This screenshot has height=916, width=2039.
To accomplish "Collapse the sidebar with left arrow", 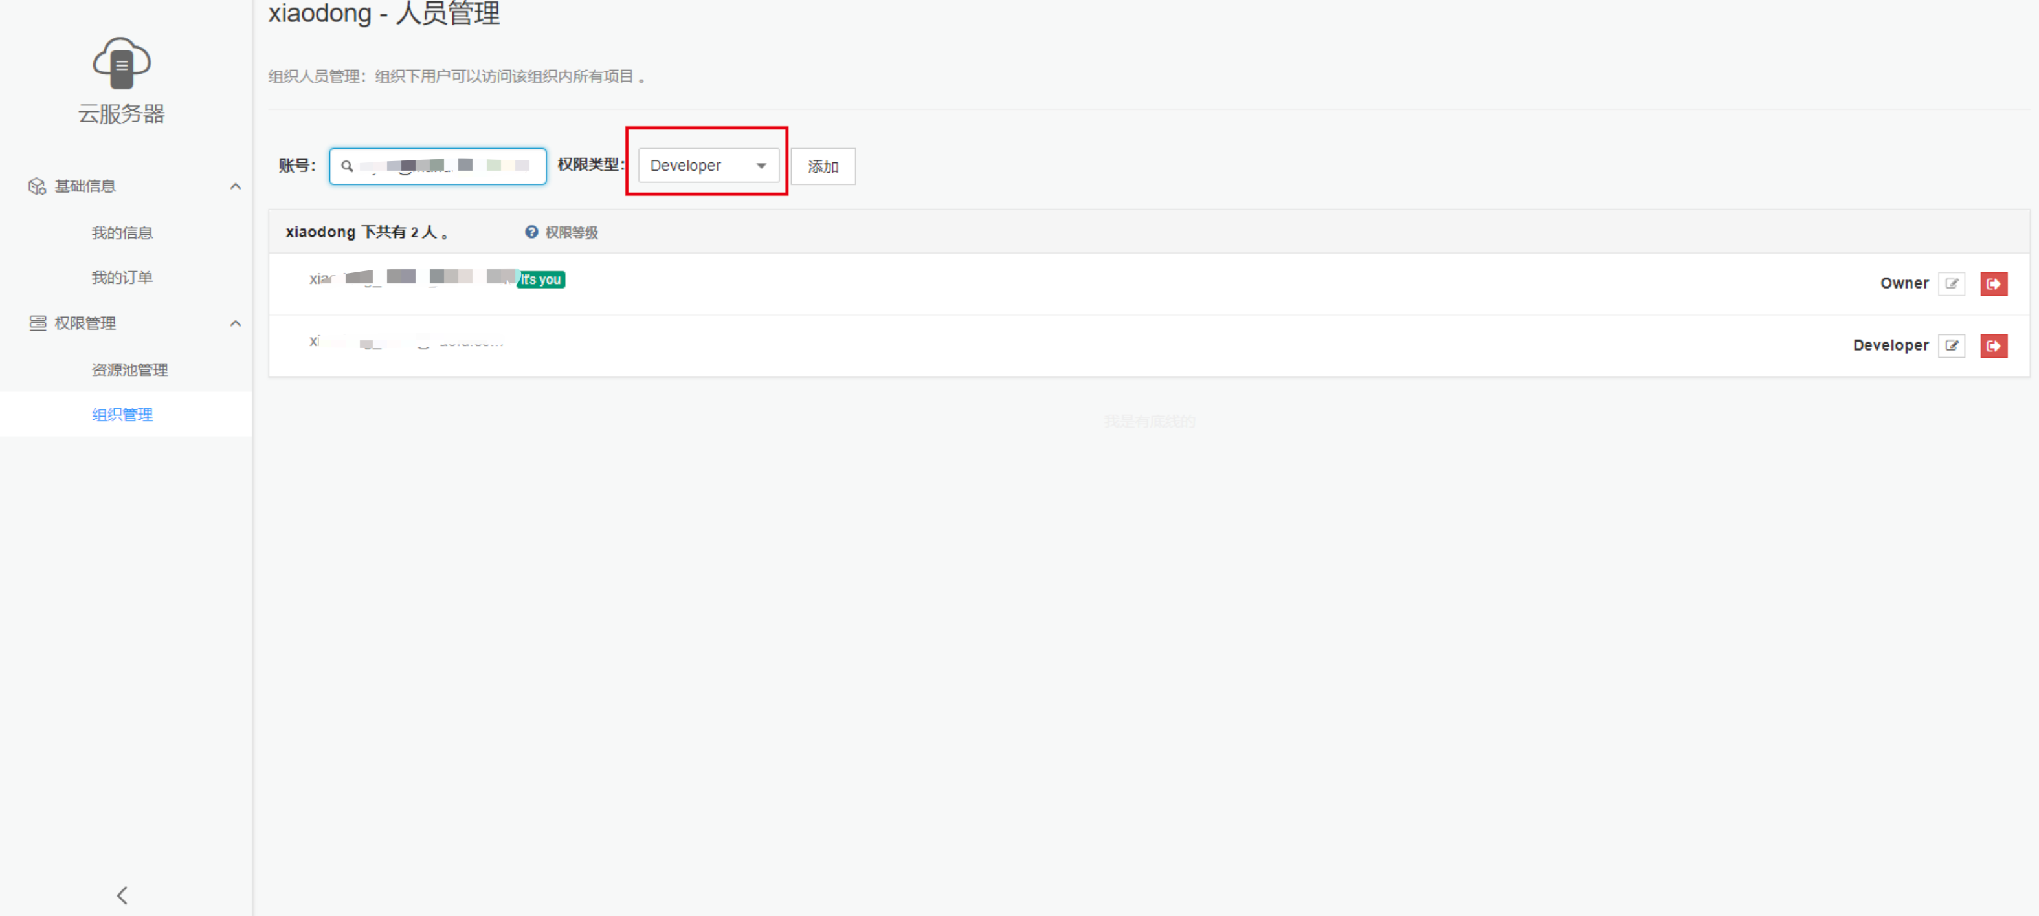I will tap(122, 895).
